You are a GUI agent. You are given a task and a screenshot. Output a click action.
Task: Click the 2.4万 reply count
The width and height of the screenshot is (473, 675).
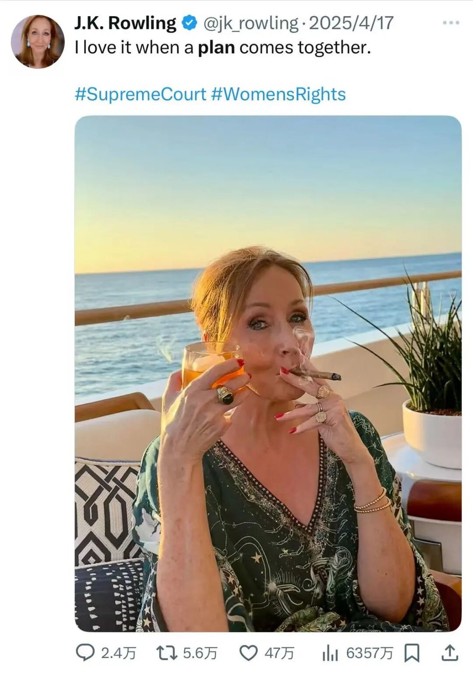(x=119, y=653)
